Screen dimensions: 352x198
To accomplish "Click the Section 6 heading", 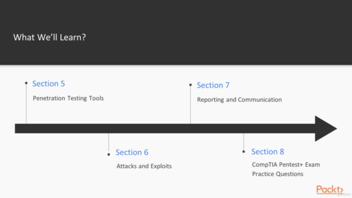I will (x=132, y=152).
